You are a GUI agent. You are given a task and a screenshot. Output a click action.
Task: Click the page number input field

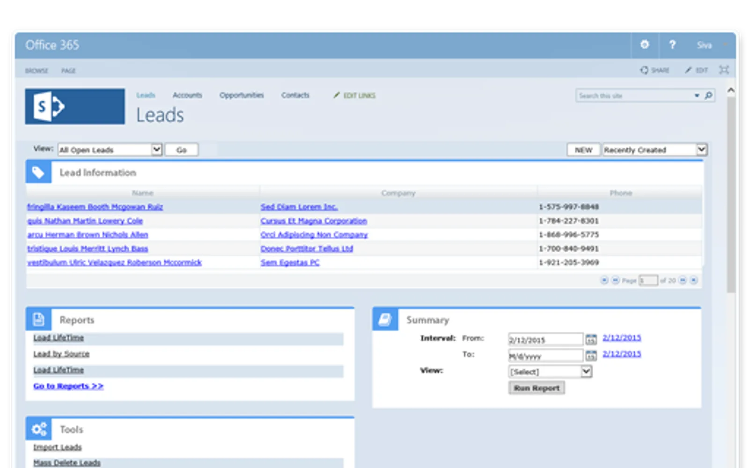648,280
